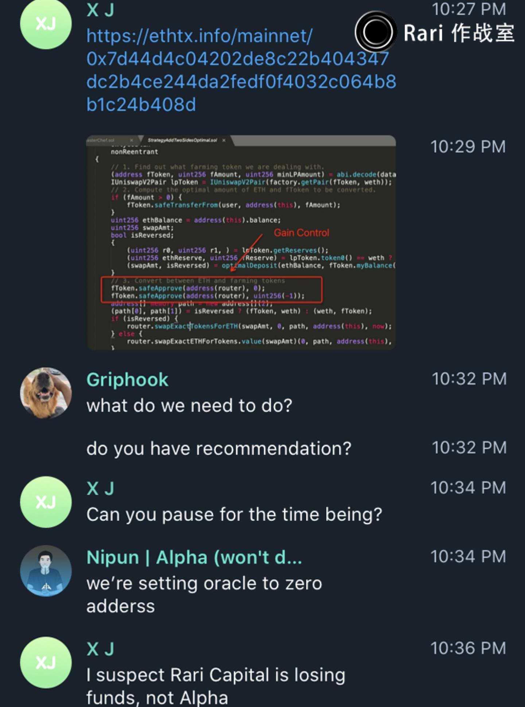Tap the XJ avatar beside the ethtx link

[x=46, y=24]
